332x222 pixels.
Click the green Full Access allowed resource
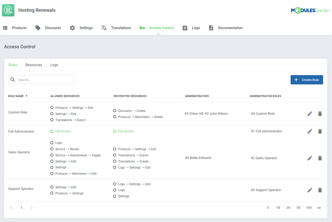coord(61,131)
